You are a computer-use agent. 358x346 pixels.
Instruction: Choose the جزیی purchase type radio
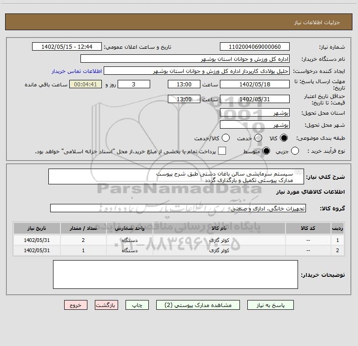[295, 151]
